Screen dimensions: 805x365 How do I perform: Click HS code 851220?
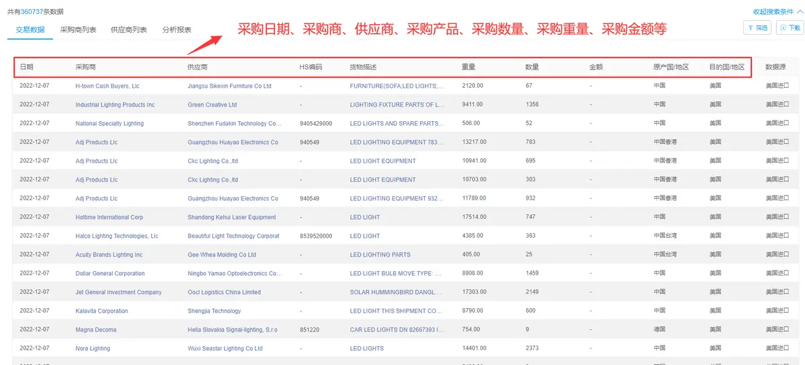click(309, 330)
